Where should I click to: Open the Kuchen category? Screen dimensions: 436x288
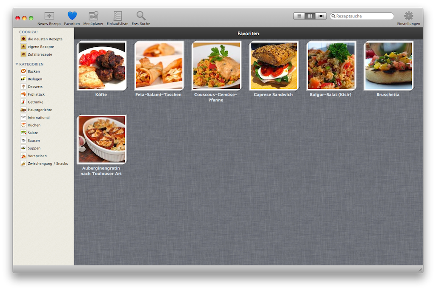[x=34, y=125]
